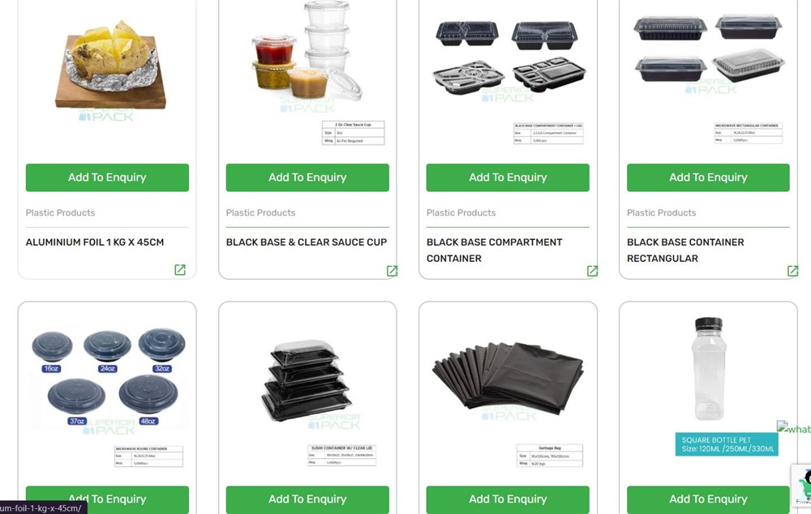Open BLACK BASE COMPARTMENT CONTAINER title link

pos(494,251)
